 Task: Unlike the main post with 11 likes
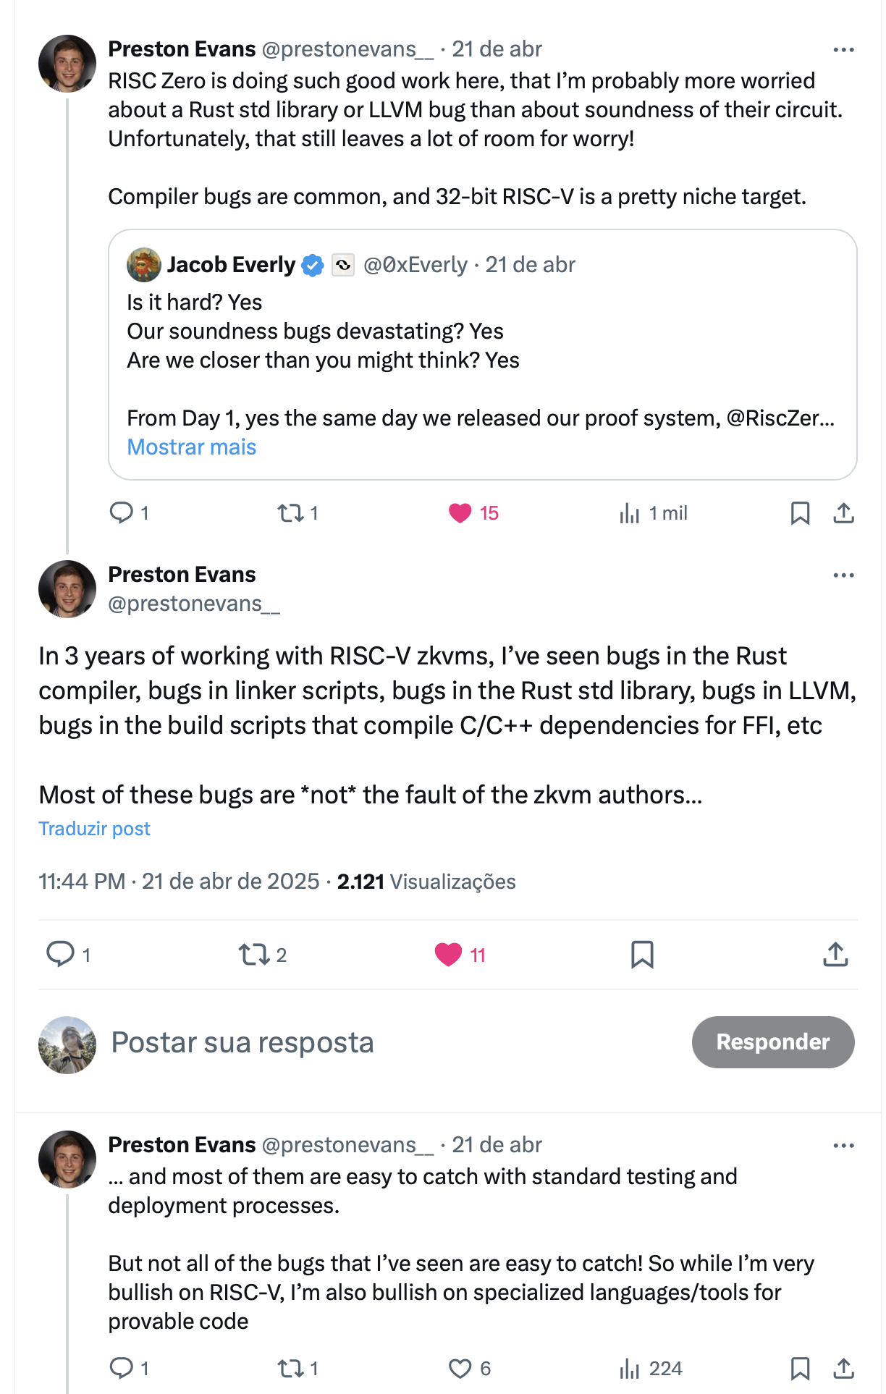coord(448,954)
